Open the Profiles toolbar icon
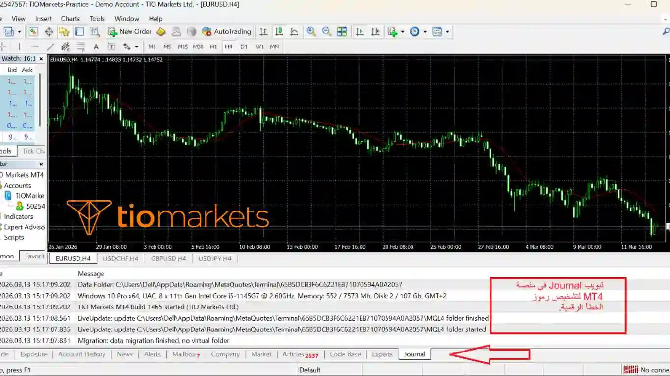 coord(8,32)
